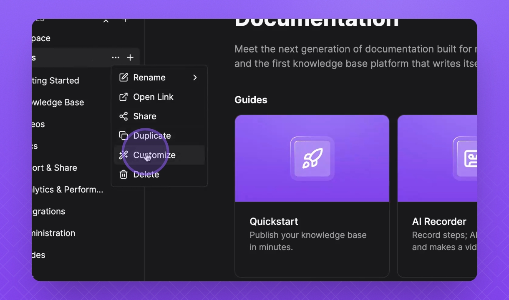Screen dimensions: 509x300
Task: Click the Quickstart card purple banner
Action: coord(312,158)
